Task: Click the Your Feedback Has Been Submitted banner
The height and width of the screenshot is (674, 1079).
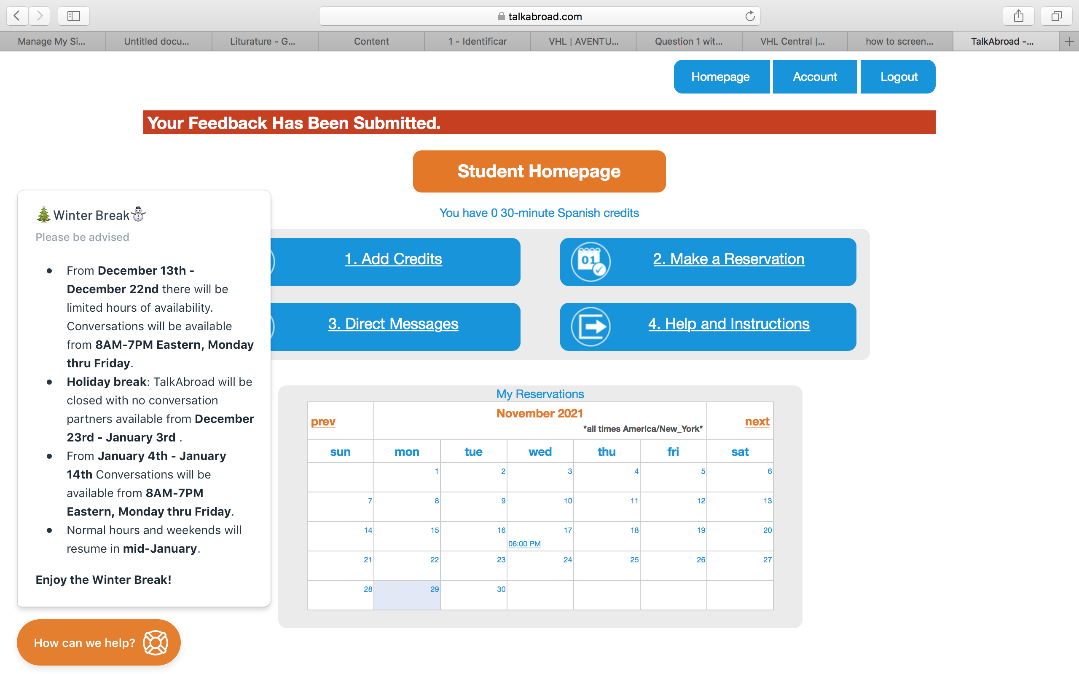Action: pos(539,122)
